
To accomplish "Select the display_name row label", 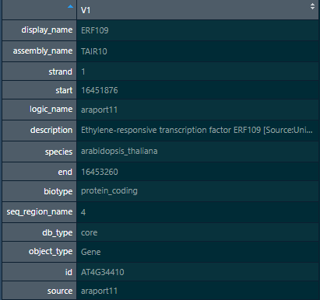I will [x=47, y=30].
